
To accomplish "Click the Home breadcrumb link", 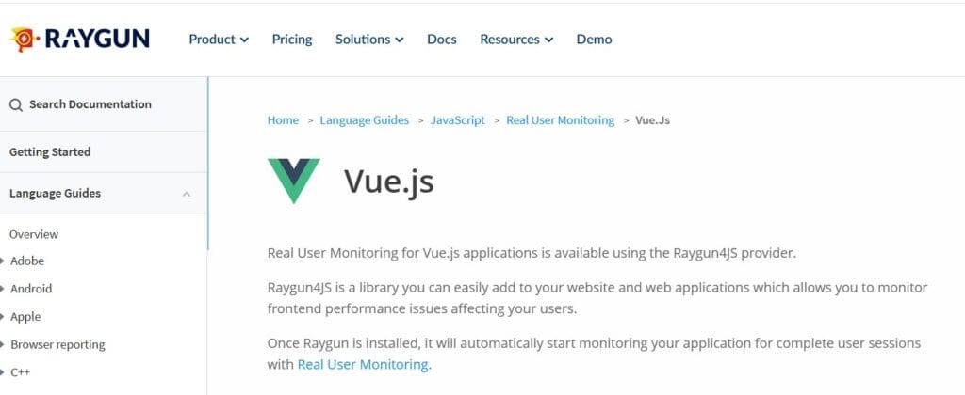I will pyautogui.click(x=283, y=120).
